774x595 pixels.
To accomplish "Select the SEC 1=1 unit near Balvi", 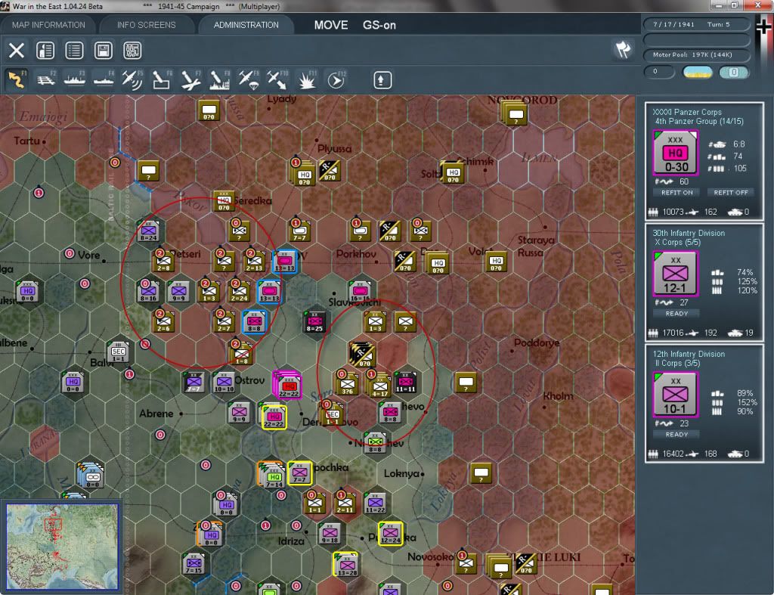I will (x=118, y=352).
